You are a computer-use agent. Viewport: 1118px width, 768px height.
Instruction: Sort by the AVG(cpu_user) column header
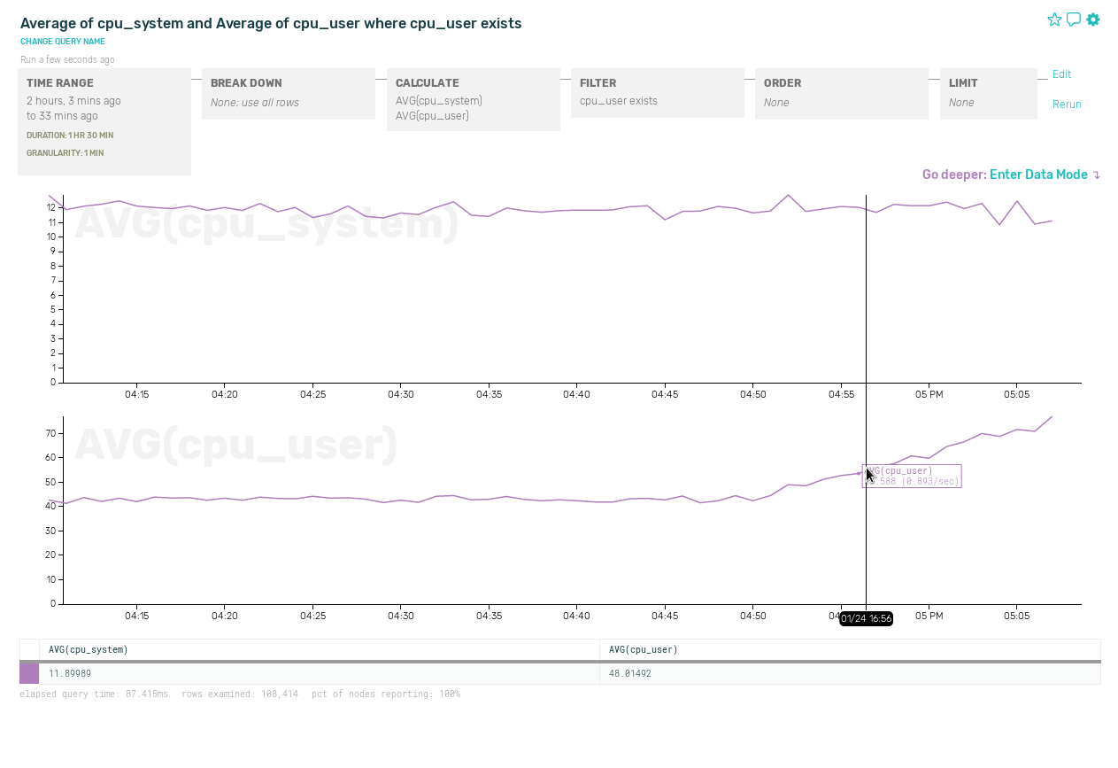[x=644, y=649]
